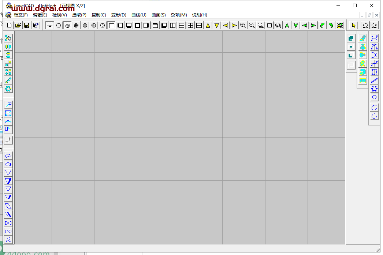This screenshot has height=255, width=383.
Task: Open the 编辑(E) edit menu
Action: pos(40,15)
